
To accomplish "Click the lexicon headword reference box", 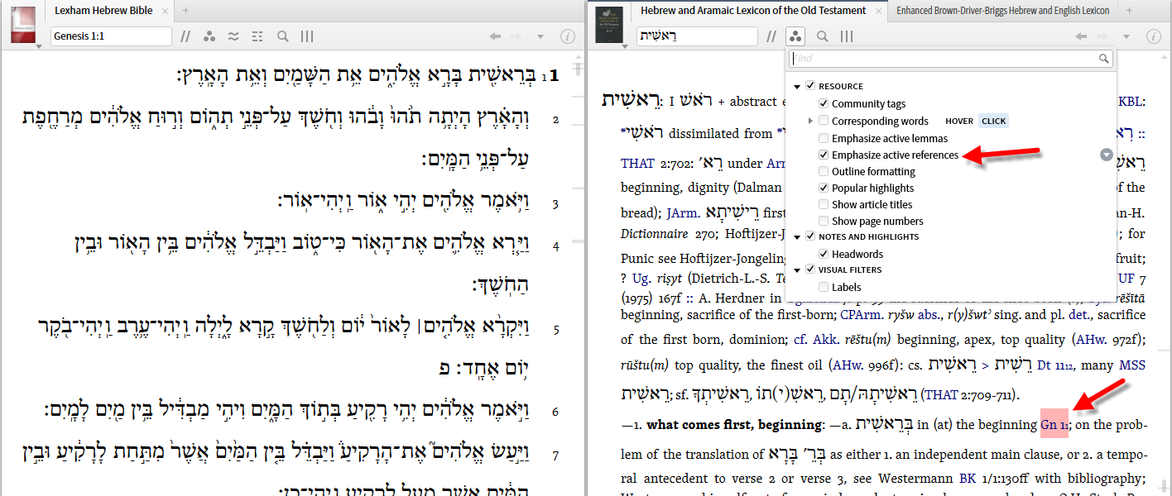I will (x=697, y=36).
